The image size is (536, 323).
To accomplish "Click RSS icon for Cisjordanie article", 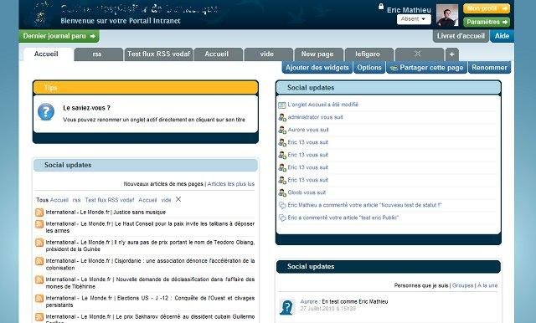I will pyautogui.click(x=39, y=261).
